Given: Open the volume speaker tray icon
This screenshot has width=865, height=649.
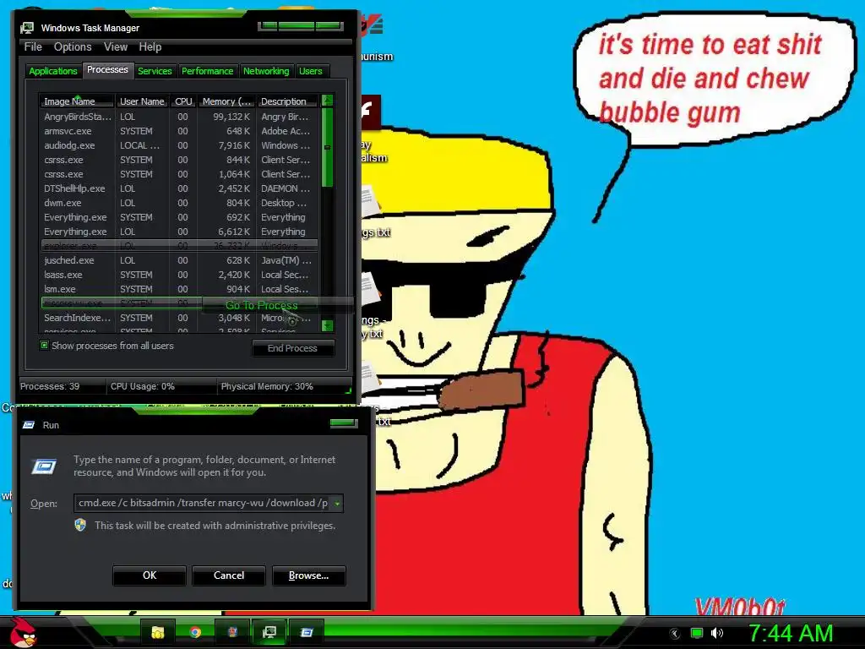Looking at the screenshot, I should click(x=717, y=633).
